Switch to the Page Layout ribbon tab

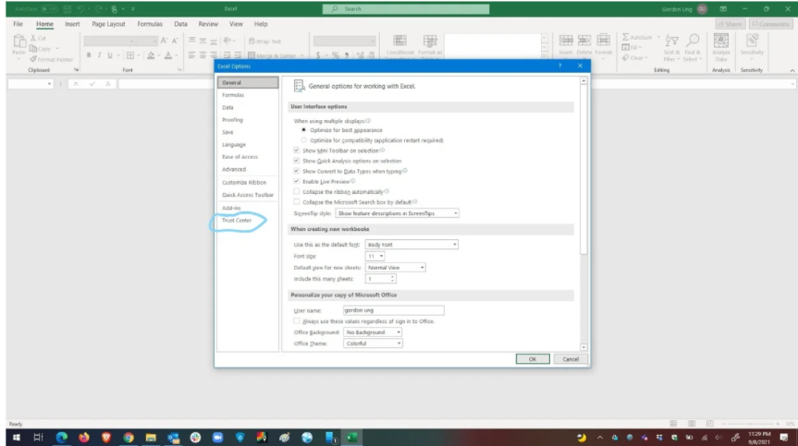click(x=110, y=22)
